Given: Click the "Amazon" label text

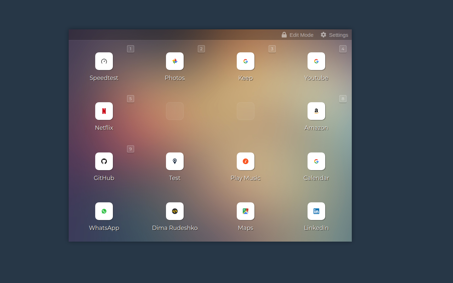Looking at the screenshot, I should coord(316,128).
